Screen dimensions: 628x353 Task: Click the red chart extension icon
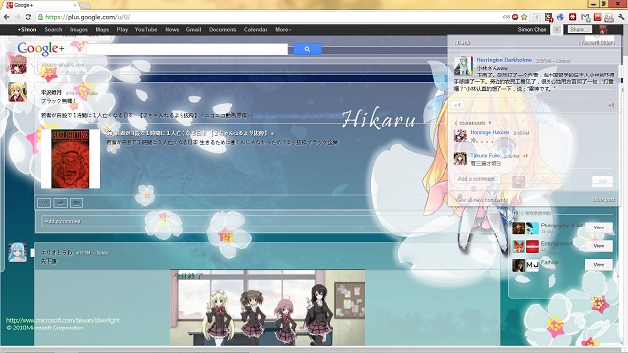(x=598, y=17)
